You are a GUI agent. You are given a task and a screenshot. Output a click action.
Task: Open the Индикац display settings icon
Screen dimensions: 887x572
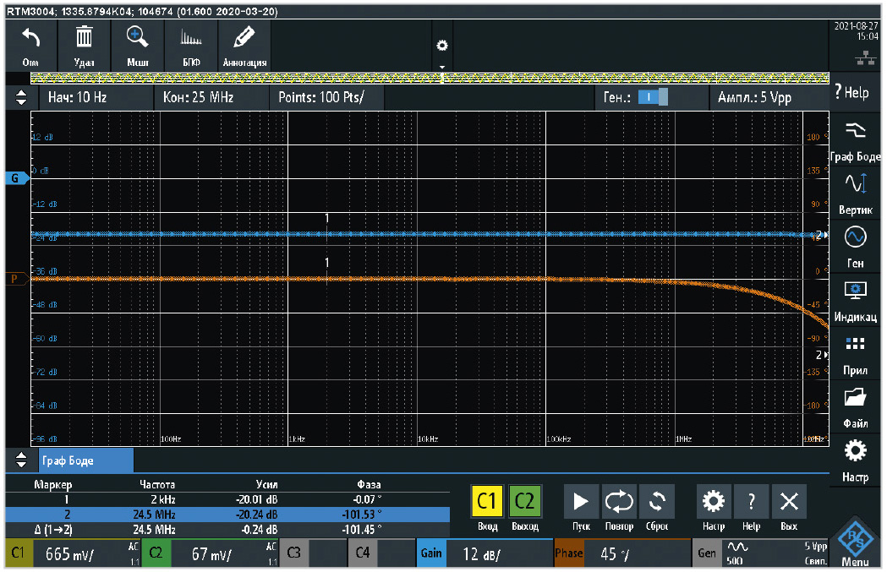pos(855,301)
